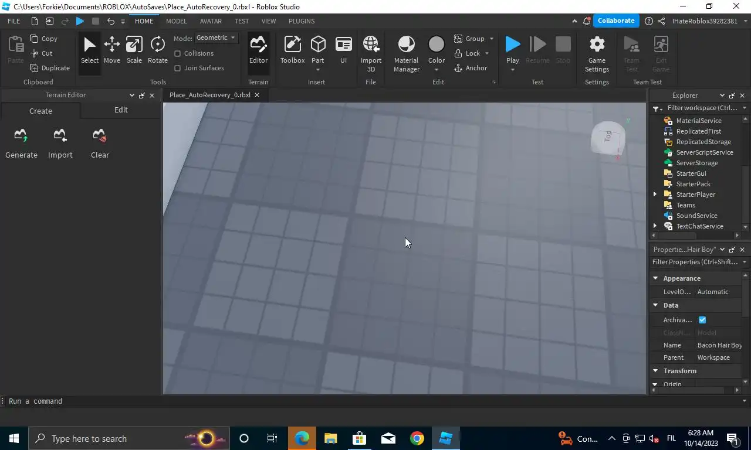
Task: Choose the Scale tool
Action: click(x=134, y=50)
